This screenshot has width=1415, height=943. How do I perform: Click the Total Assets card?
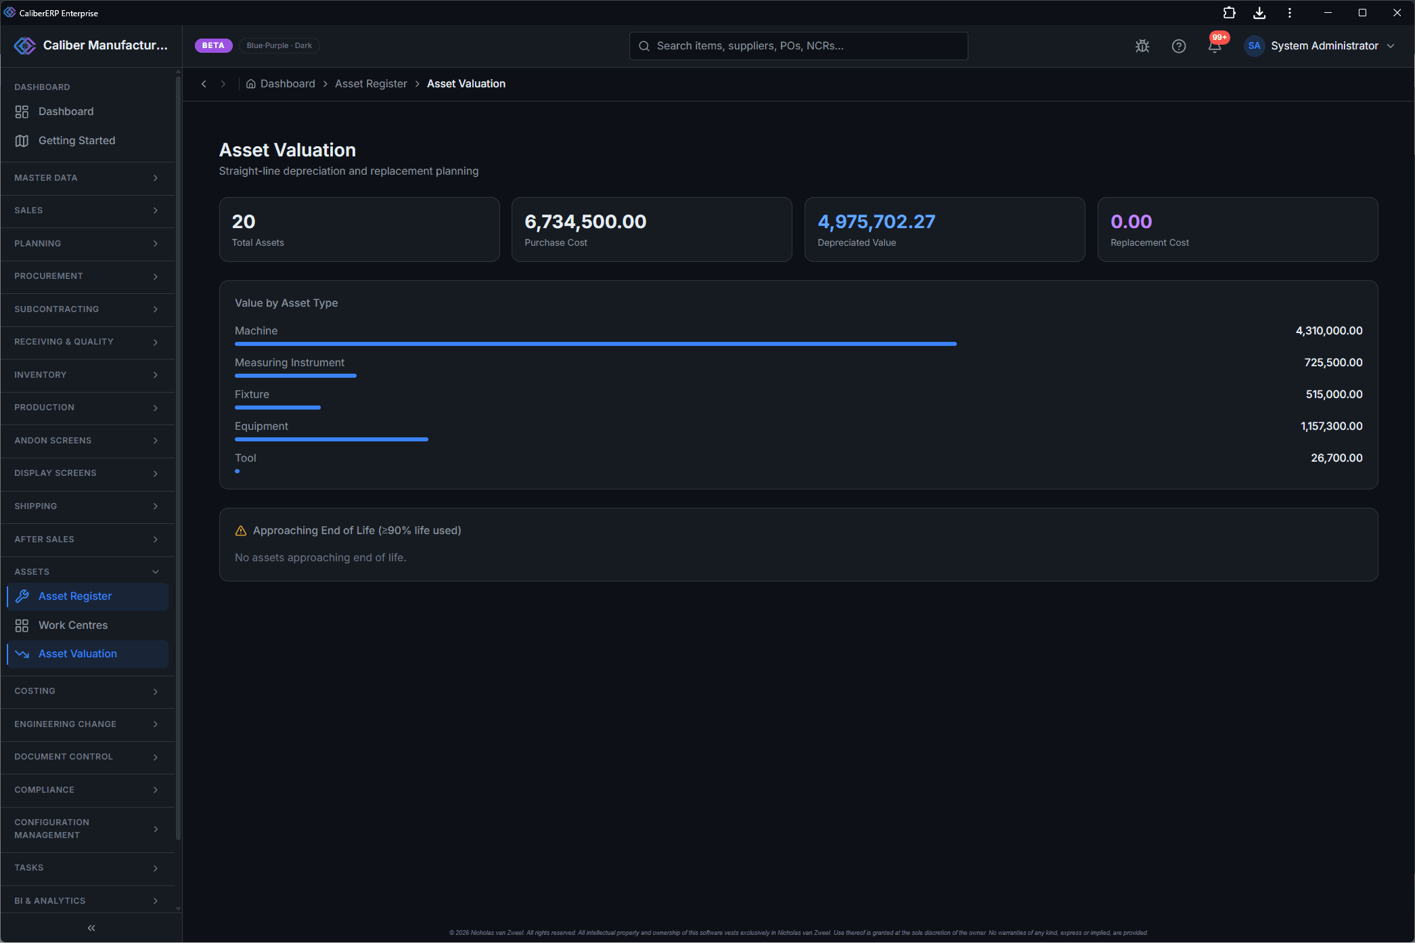tap(359, 229)
